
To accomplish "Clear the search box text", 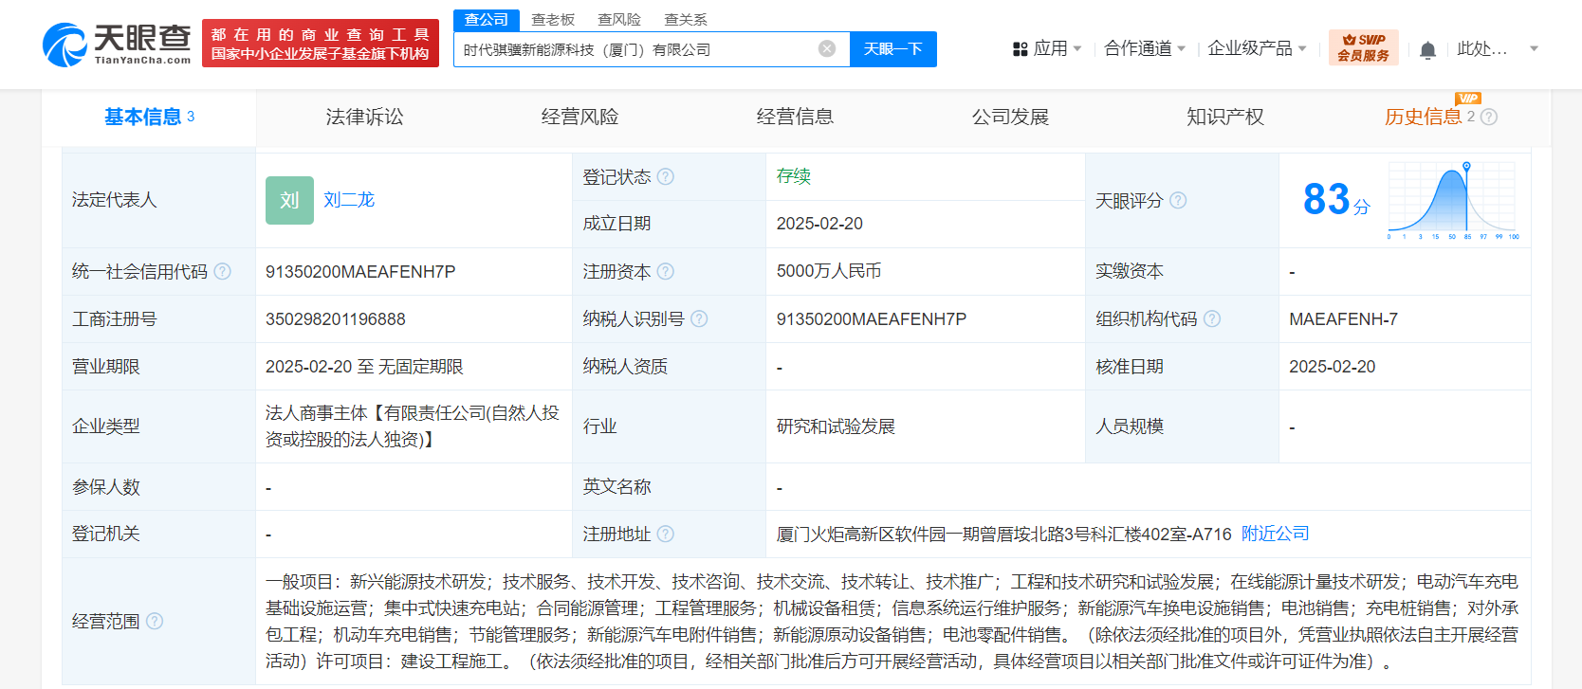I will [827, 48].
